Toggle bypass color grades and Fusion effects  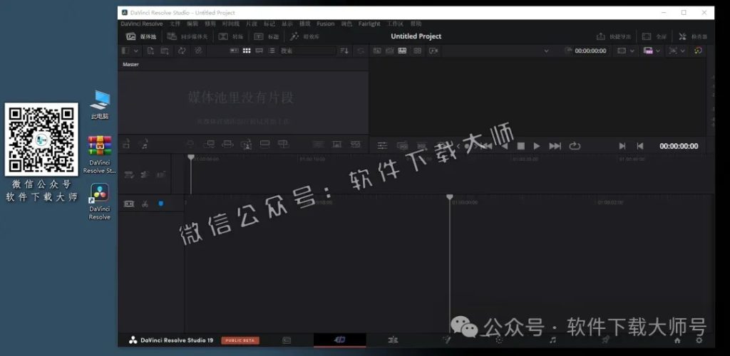coord(698,51)
